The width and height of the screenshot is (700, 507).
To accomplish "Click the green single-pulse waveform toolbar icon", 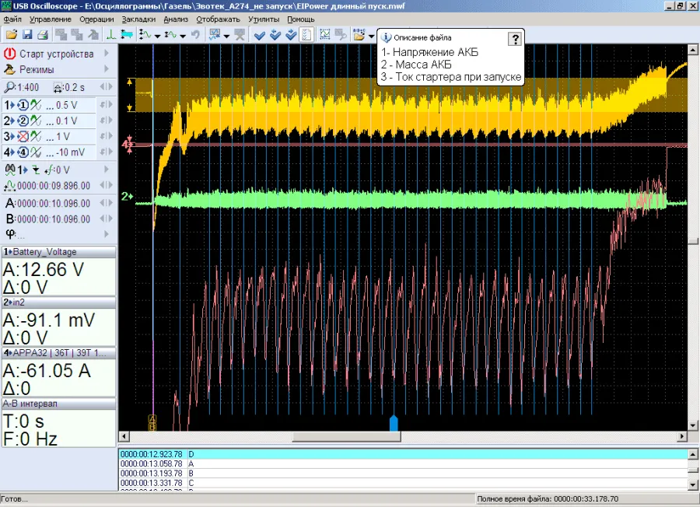I will [x=110, y=35].
